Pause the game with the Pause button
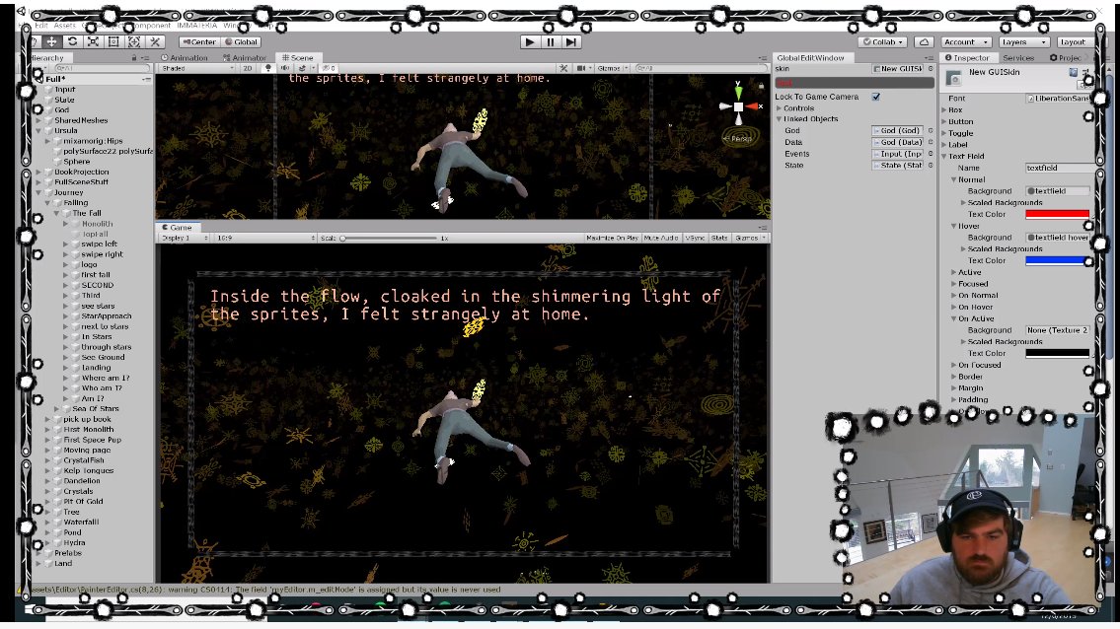This screenshot has height=629, width=1120. click(550, 42)
